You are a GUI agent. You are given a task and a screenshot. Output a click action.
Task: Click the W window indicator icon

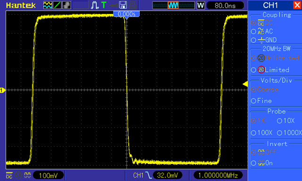coord(201,5)
